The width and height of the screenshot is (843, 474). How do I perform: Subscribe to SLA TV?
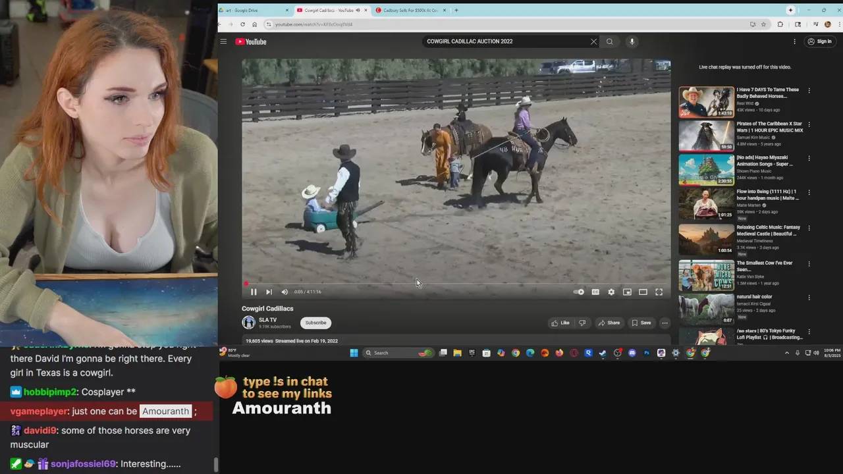click(315, 323)
